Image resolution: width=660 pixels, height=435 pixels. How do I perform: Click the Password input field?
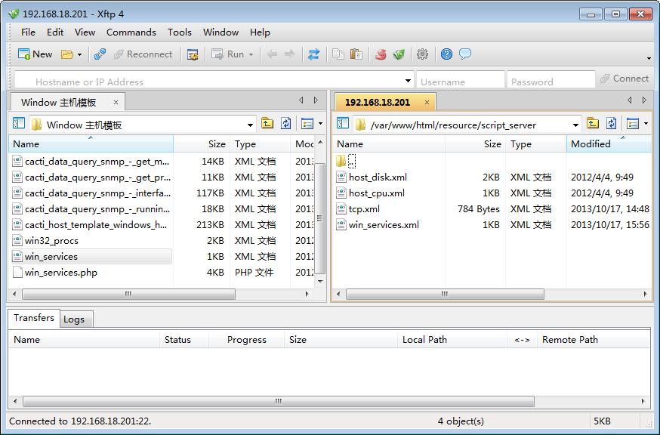click(x=551, y=79)
